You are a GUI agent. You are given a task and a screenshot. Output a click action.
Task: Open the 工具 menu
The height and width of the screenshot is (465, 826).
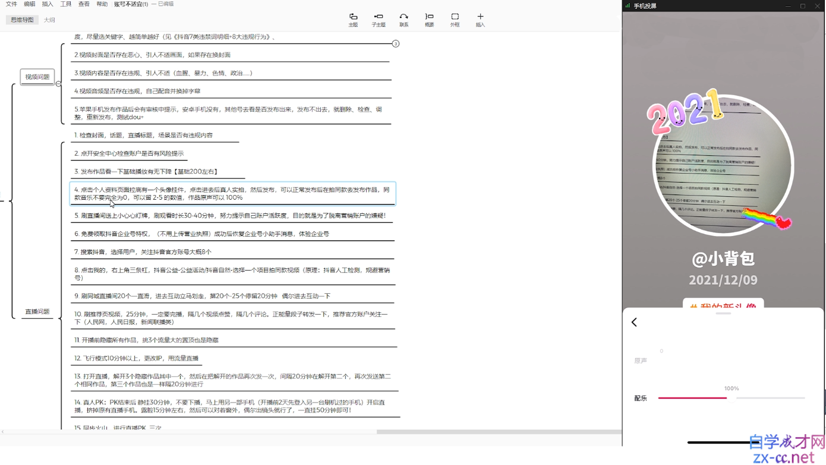66,4
